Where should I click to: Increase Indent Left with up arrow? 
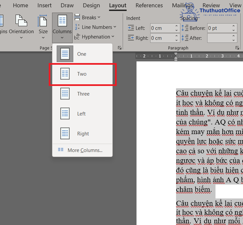click(176, 26)
